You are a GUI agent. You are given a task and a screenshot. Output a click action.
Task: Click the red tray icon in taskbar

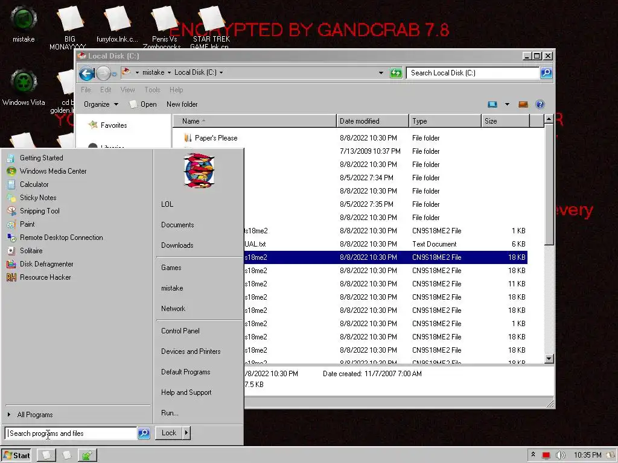point(546,456)
